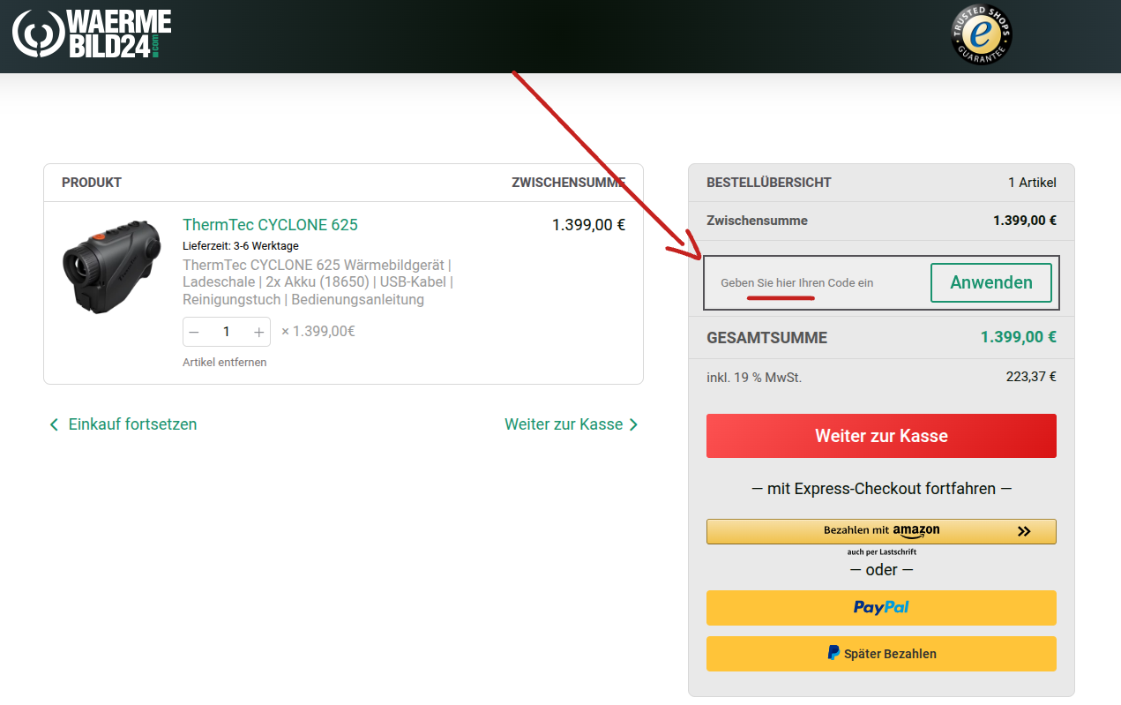
Task: Select the mit Express-Checkout fortfahren text
Action: coord(881,488)
